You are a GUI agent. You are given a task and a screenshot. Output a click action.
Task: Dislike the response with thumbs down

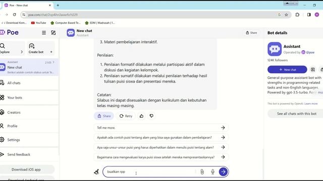pyautogui.click(x=151, y=116)
